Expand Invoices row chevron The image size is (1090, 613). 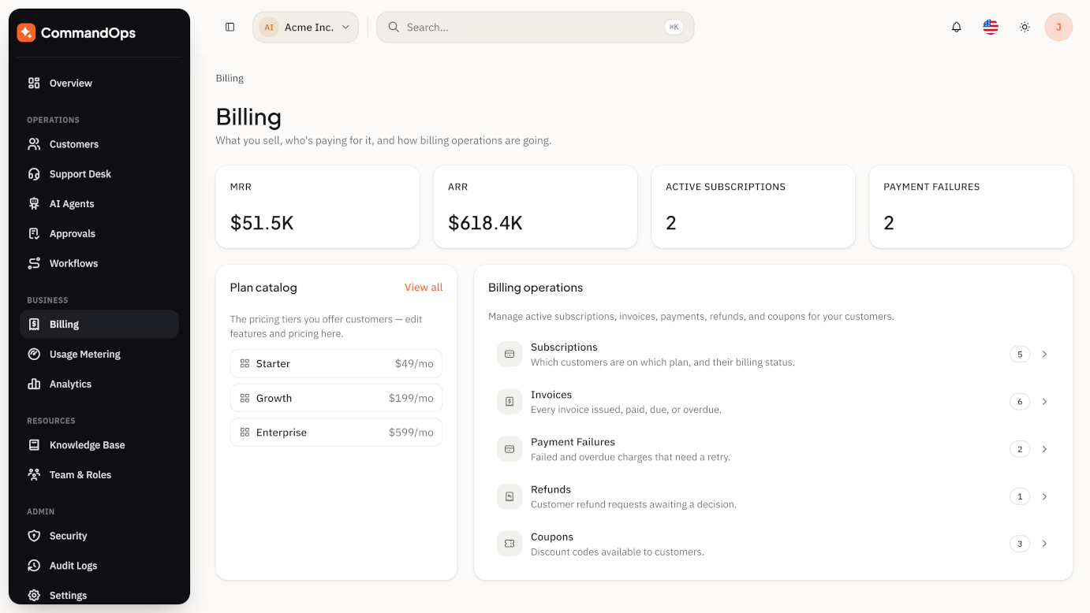[x=1044, y=402]
